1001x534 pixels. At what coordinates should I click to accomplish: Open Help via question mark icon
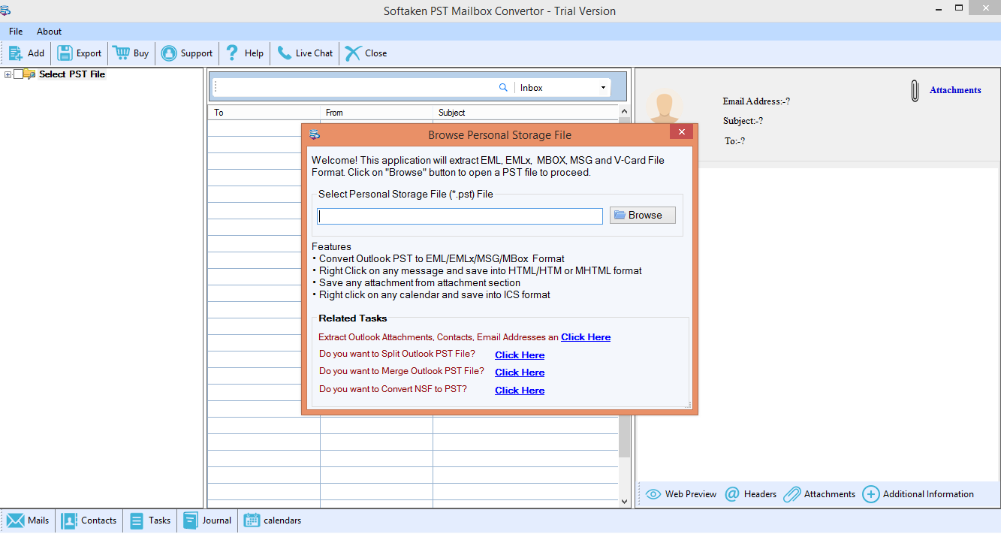232,53
